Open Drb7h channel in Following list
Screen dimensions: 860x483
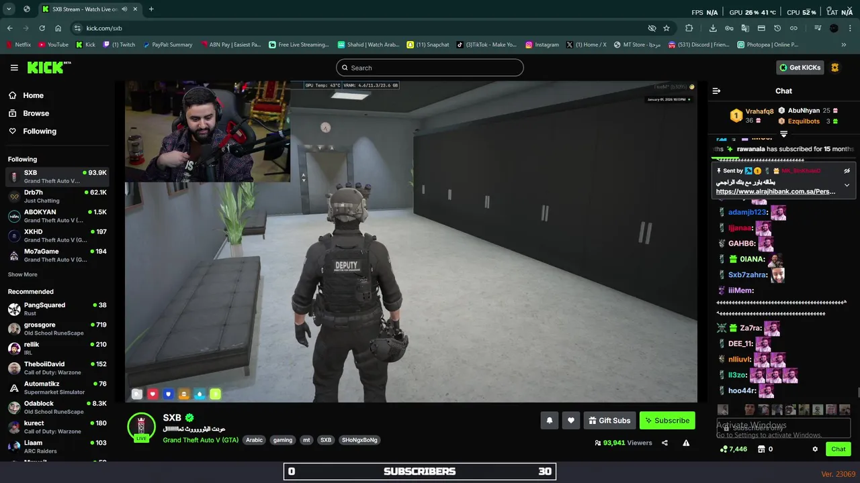click(x=57, y=196)
